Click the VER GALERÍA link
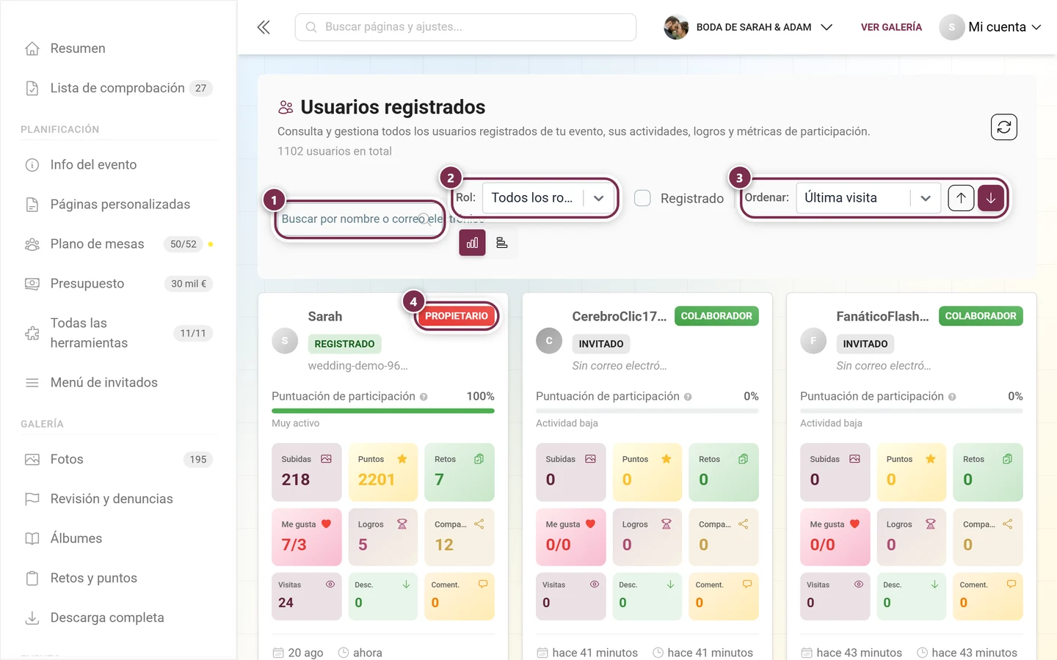The width and height of the screenshot is (1057, 660). click(891, 27)
